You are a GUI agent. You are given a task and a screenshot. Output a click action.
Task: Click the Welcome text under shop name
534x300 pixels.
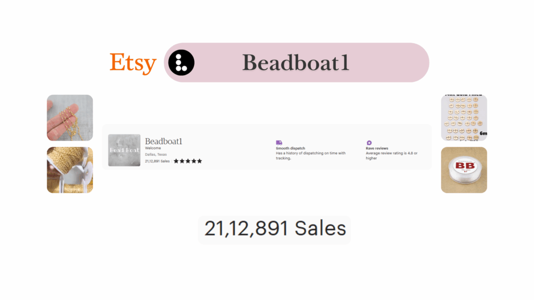[x=153, y=148]
